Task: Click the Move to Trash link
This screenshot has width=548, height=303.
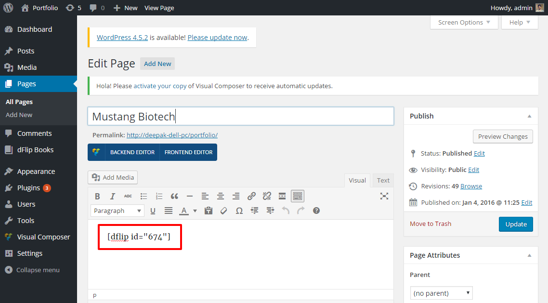Action: click(431, 224)
